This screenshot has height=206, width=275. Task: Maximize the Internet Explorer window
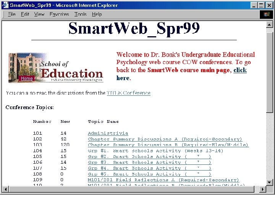pyautogui.click(x=261, y=5)
